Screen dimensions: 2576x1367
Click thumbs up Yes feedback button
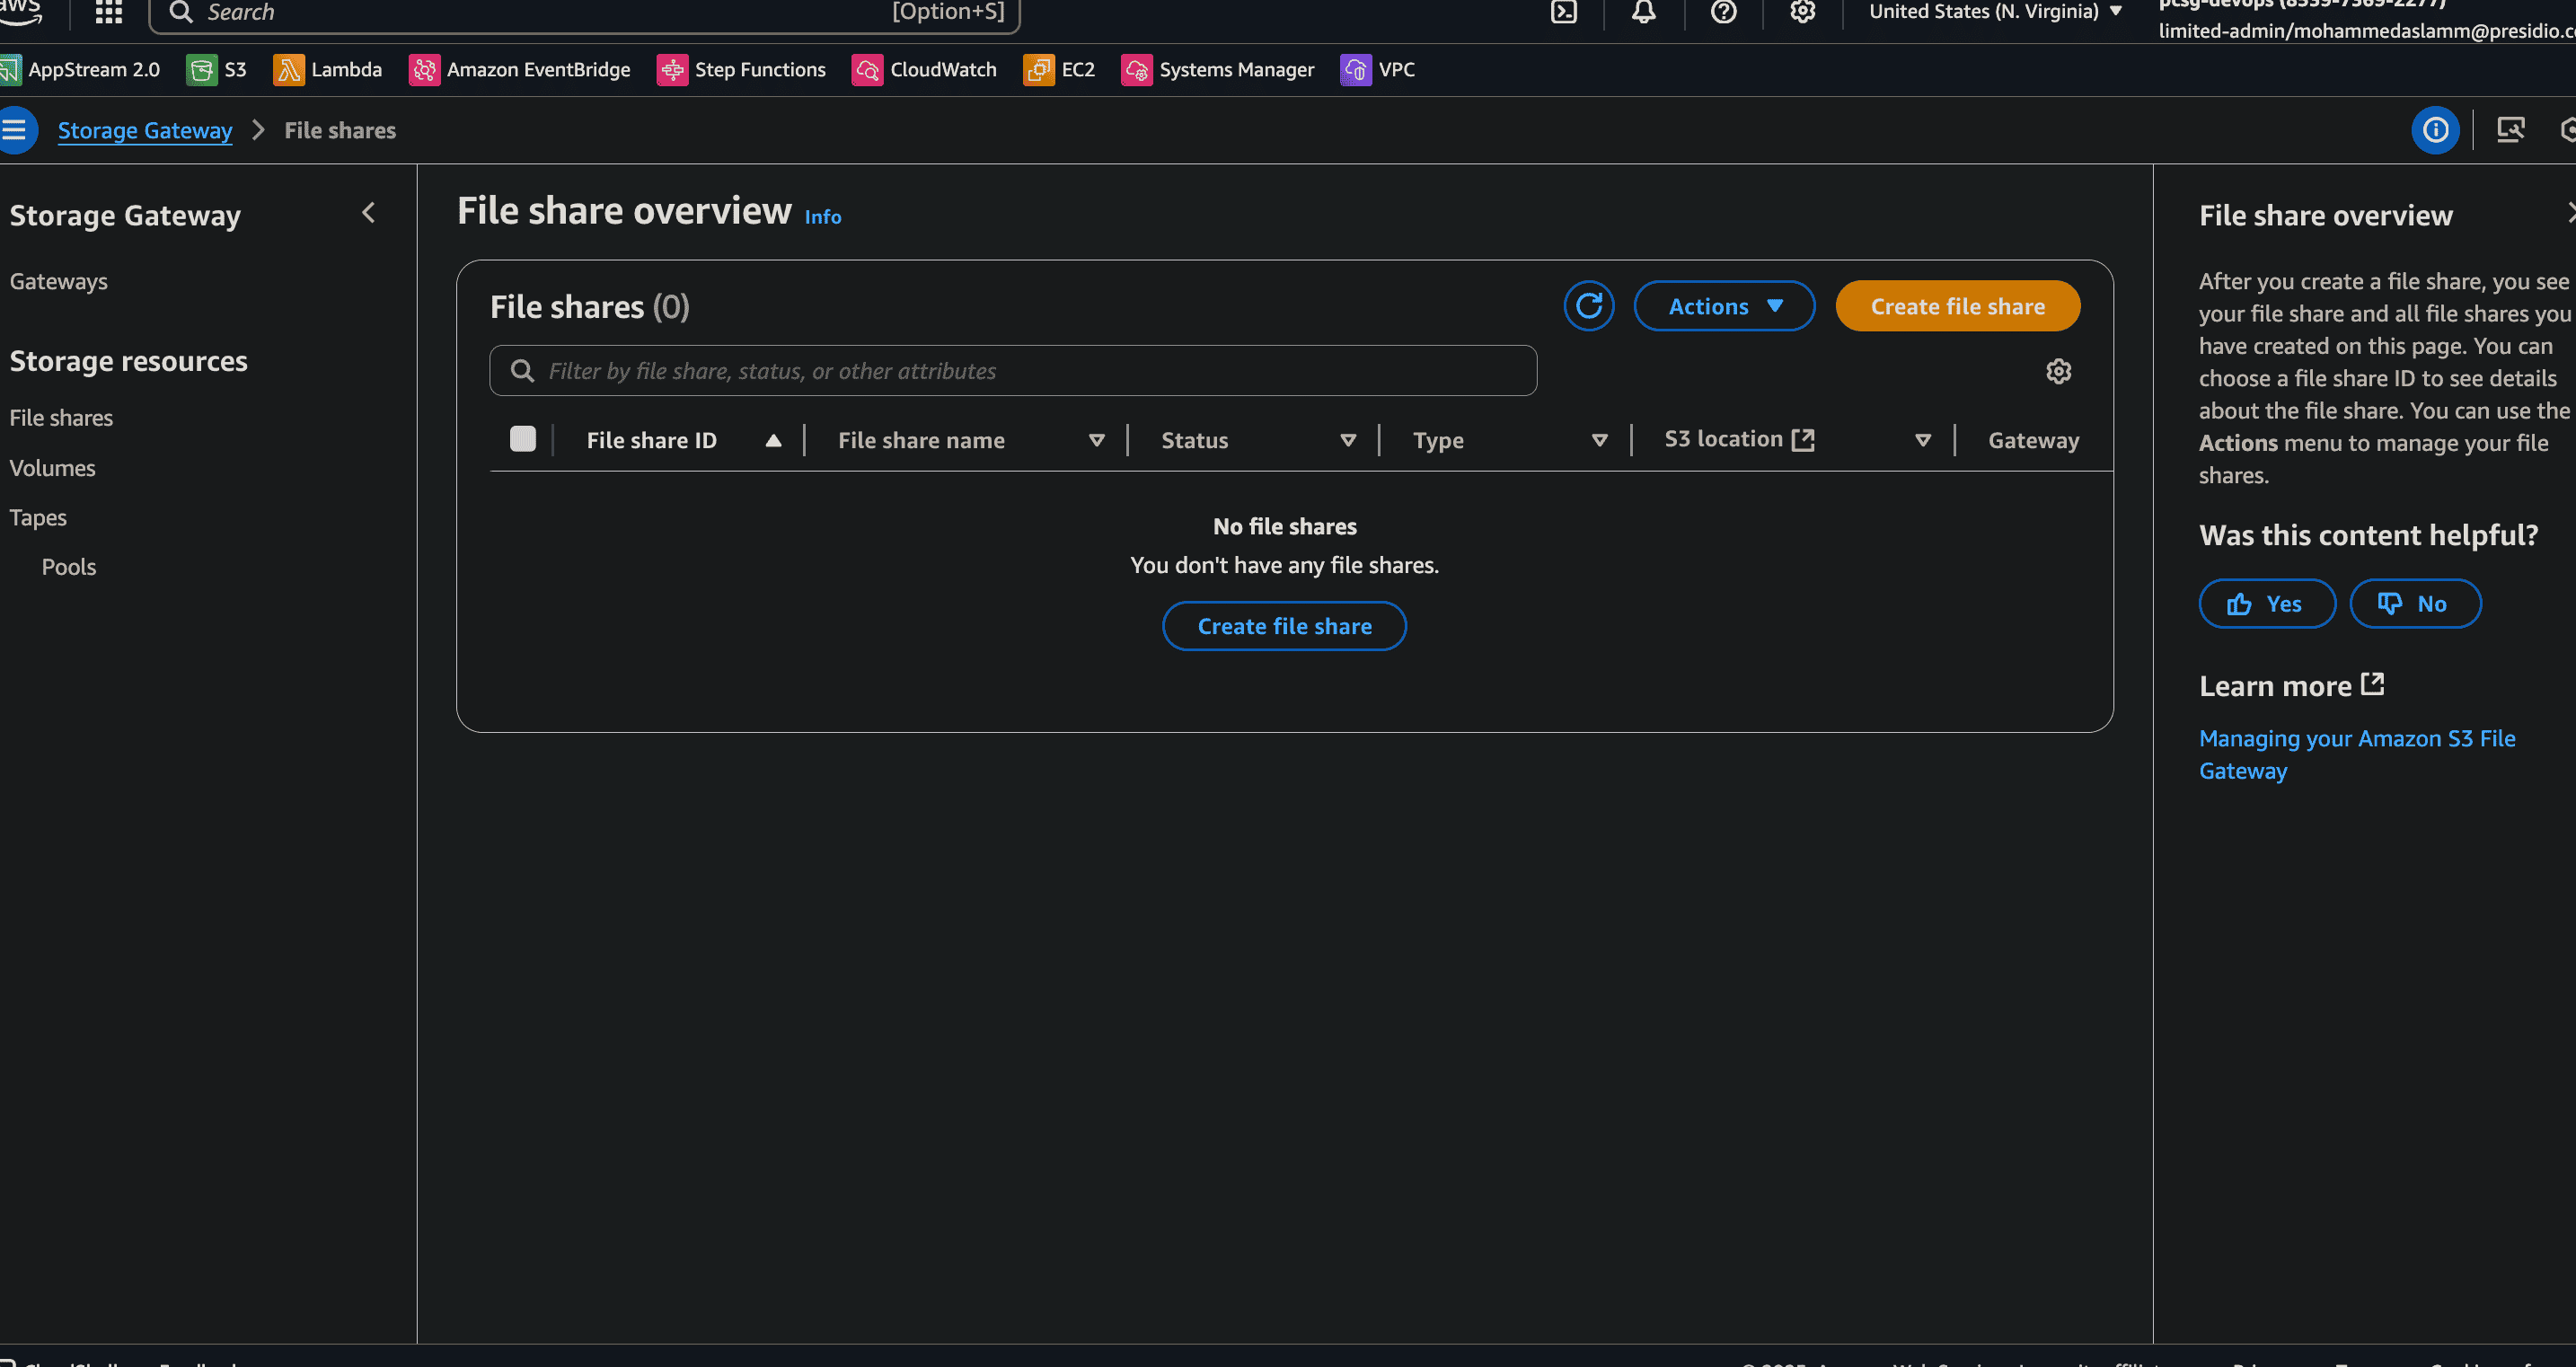click(x=2266, y=604)
